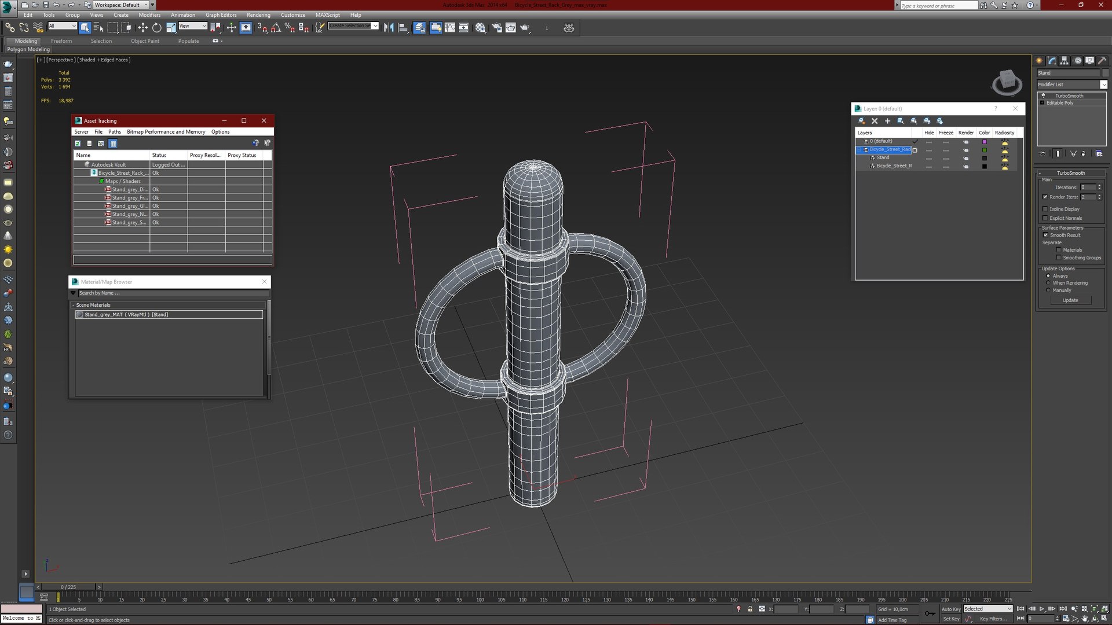Click the Update button

coord(1070,300)
